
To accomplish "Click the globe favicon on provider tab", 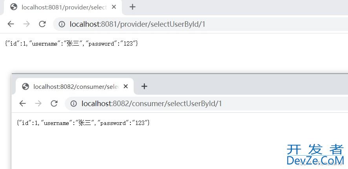I will tap(14, 7).
